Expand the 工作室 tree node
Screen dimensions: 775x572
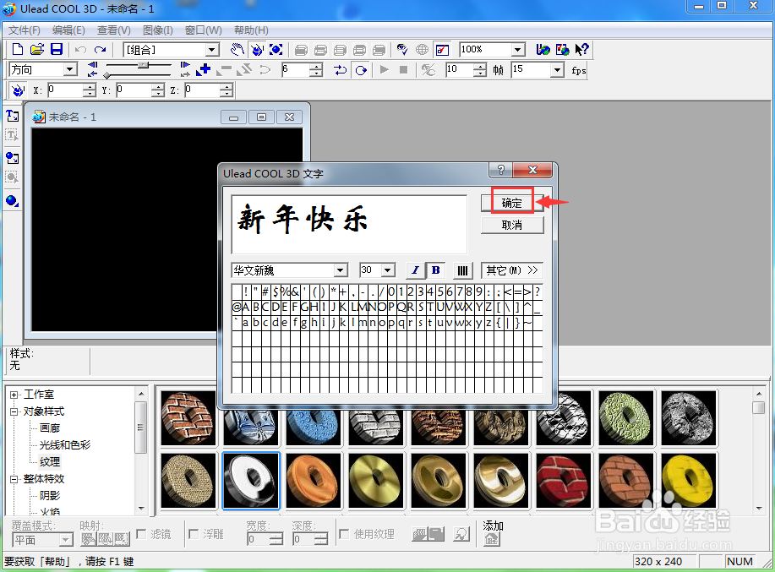pos(14,395)
